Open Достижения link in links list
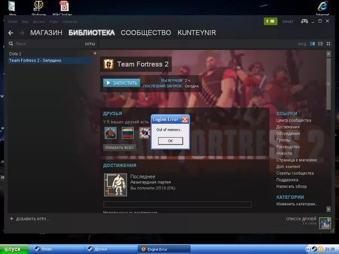Viewport: 339px width, 254px height. pyautogui.click(x=288, y=127)
